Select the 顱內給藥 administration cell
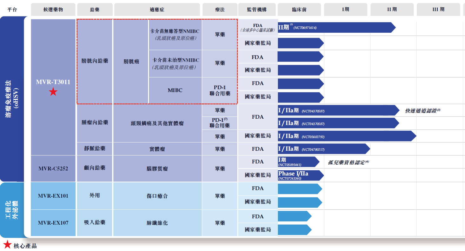Viewport: 465px width, 251px height. pos(95,168)
